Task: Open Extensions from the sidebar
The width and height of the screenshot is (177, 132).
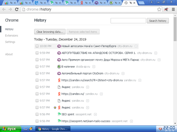Action: 12,36
